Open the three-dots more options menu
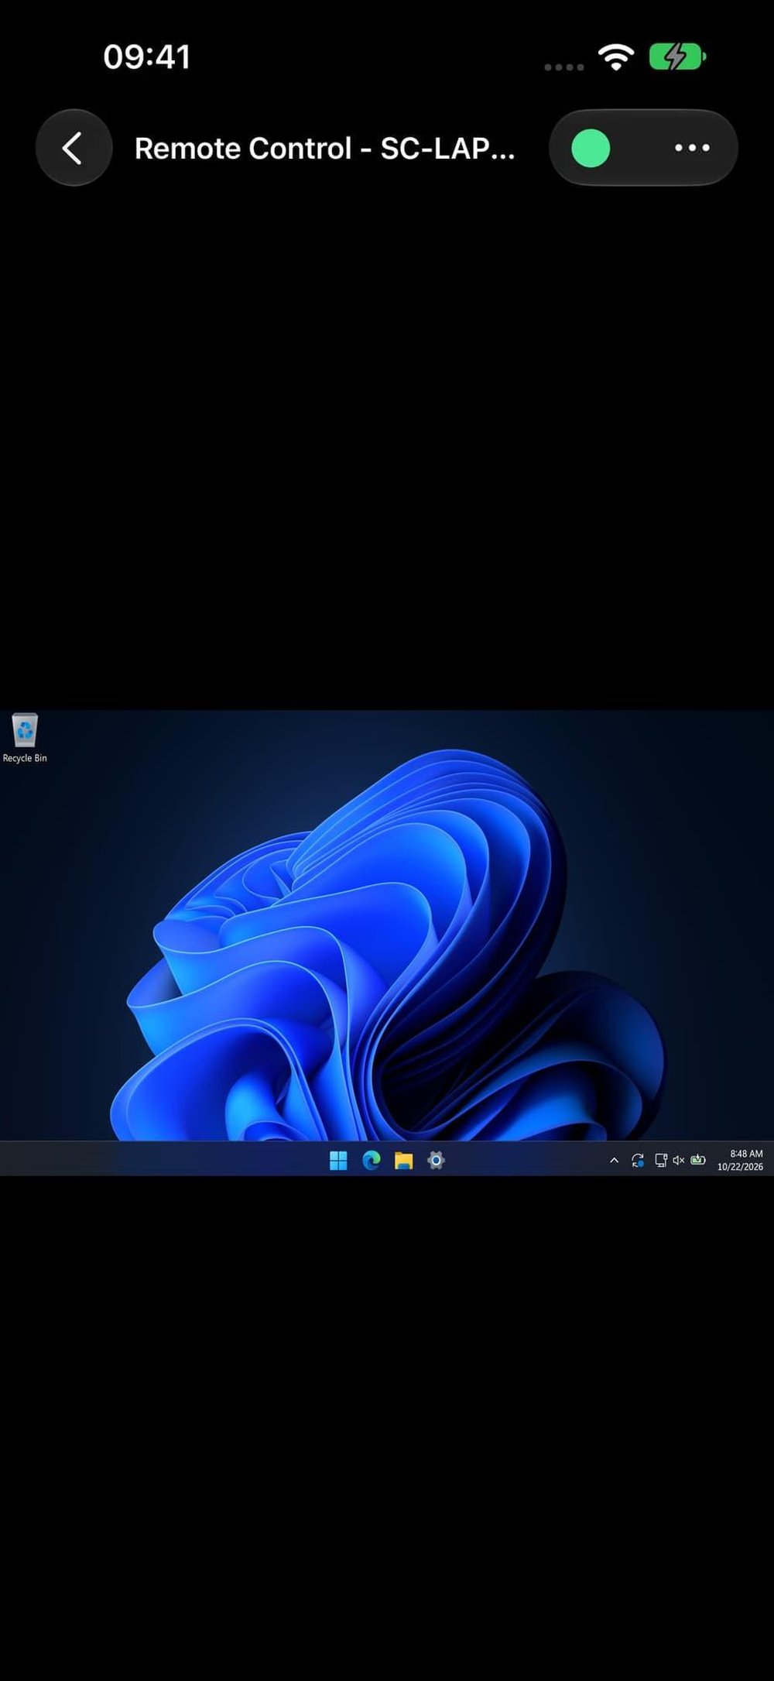 (692, 148)
